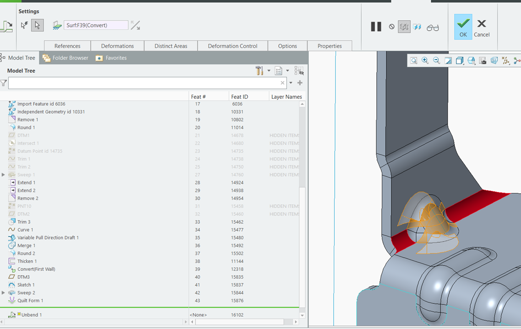Screen dimensions: 521x329
Task: Click the Model Tree columns document icon
Action: click(x=278, y=71)
